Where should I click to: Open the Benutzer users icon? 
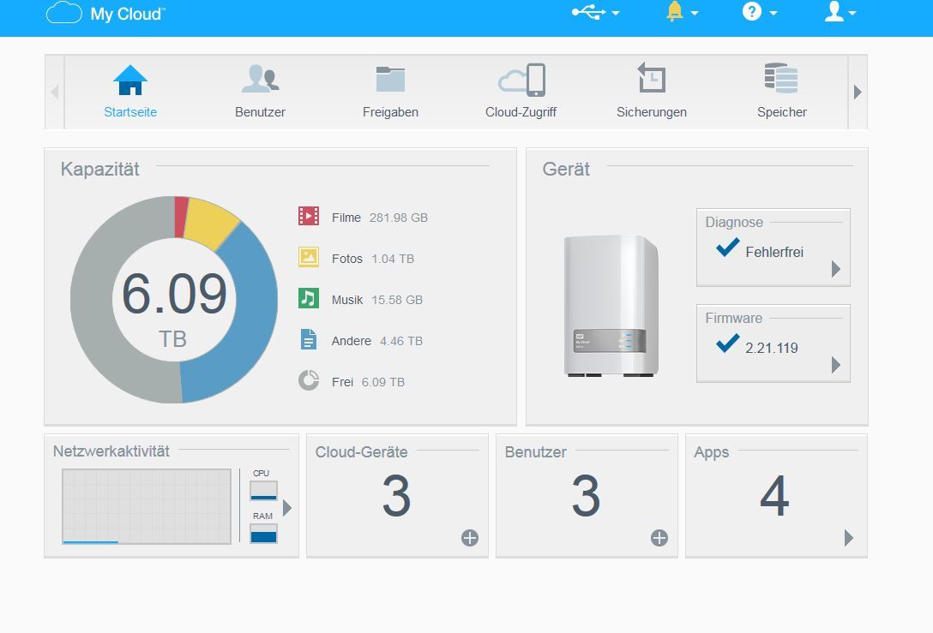[261, 79]
